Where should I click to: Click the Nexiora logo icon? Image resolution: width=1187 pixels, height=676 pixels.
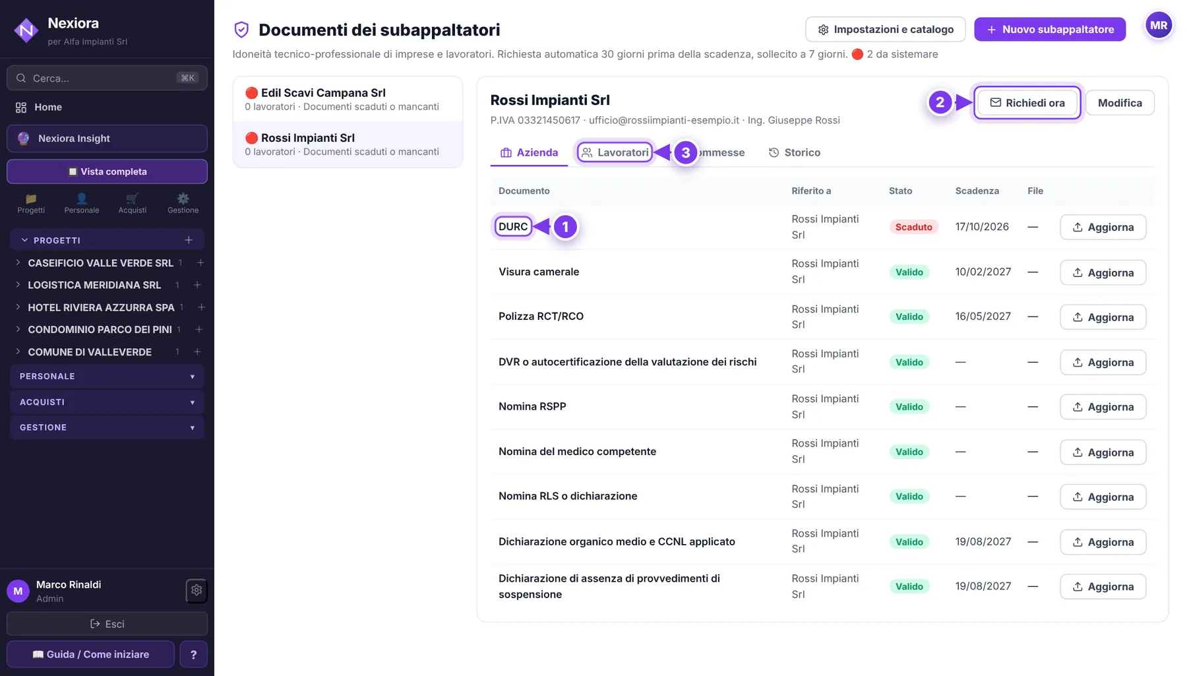pos(26,30)
